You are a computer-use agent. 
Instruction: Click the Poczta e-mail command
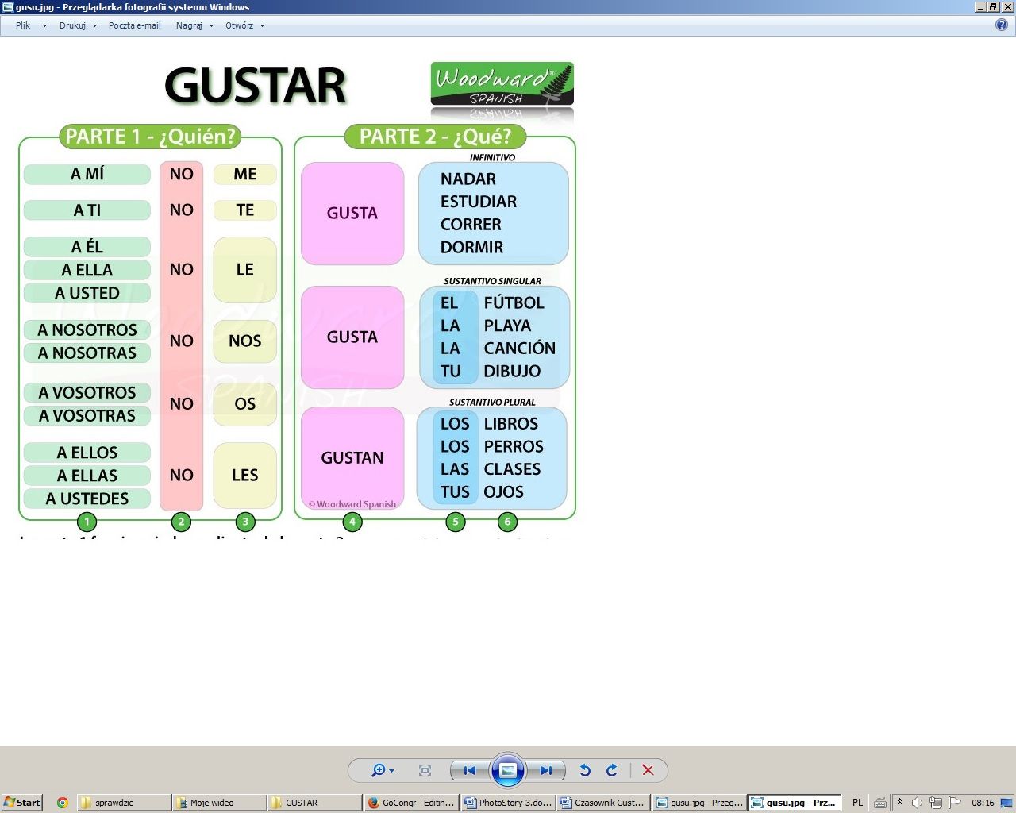(135, 25)
